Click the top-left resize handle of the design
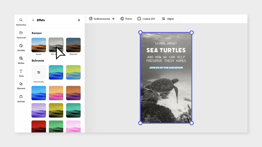Screen dimensions: 262x147 coord(140,32)
